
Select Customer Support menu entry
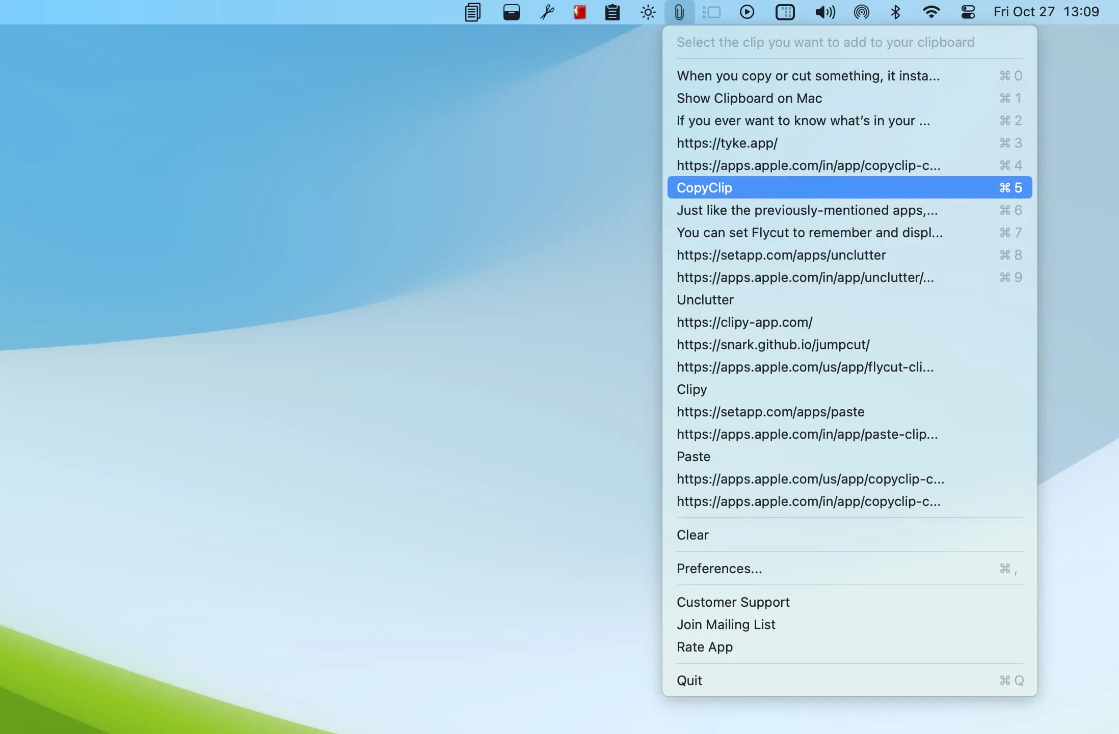(x=733, y=601)
